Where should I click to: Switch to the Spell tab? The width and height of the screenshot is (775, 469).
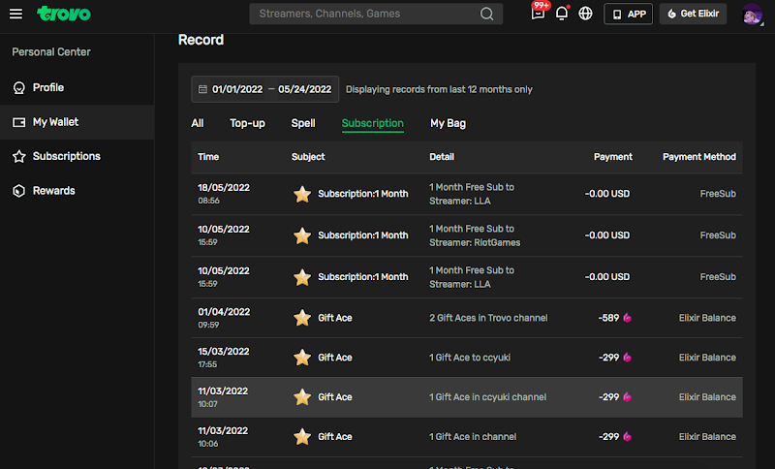coord(303,123)
